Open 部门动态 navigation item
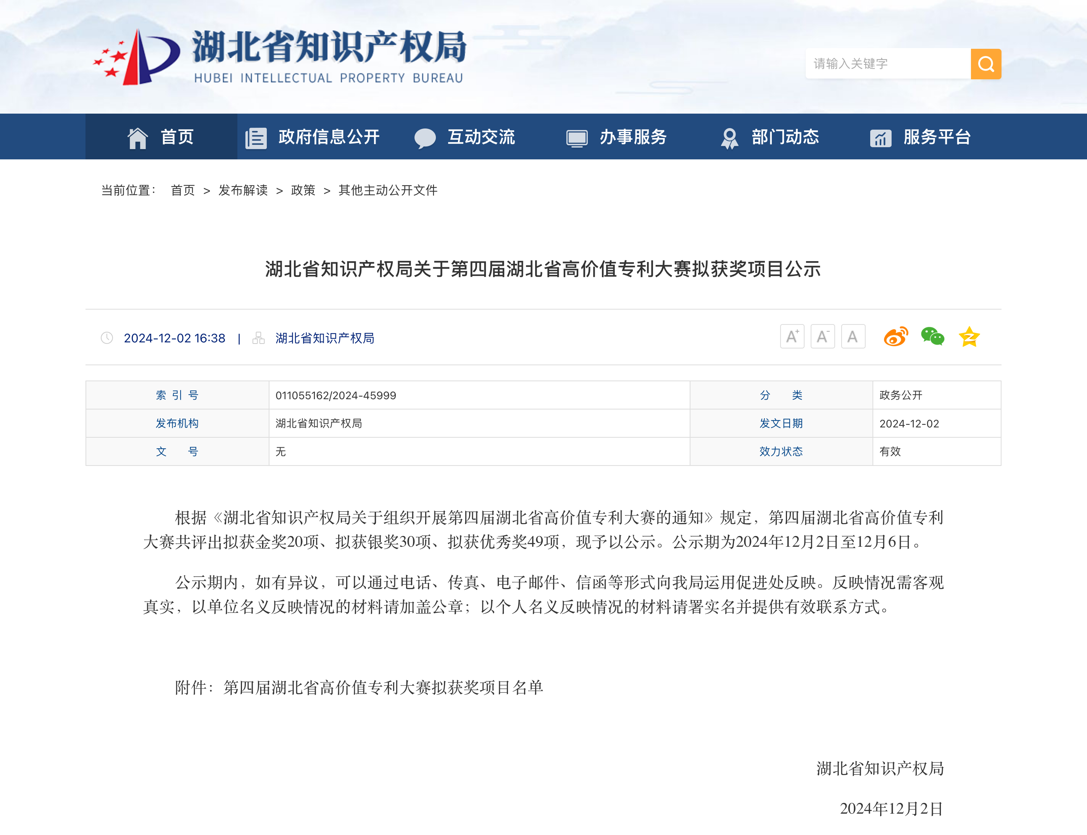Image resolution: width=1087 pixels, height=835 pixels. coord(785,137)
